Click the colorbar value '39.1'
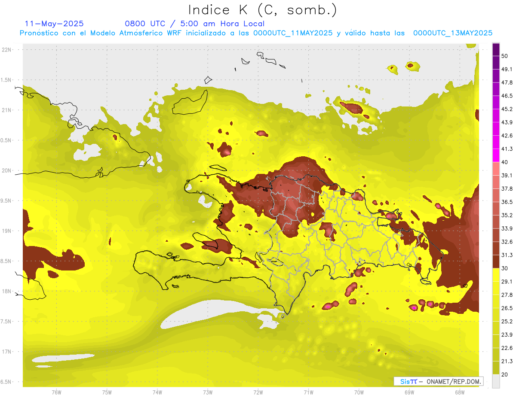 tap(507, 176)
